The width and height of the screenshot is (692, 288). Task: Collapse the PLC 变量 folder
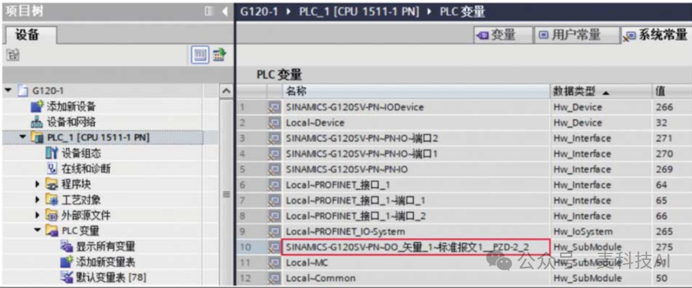point(38,231)
